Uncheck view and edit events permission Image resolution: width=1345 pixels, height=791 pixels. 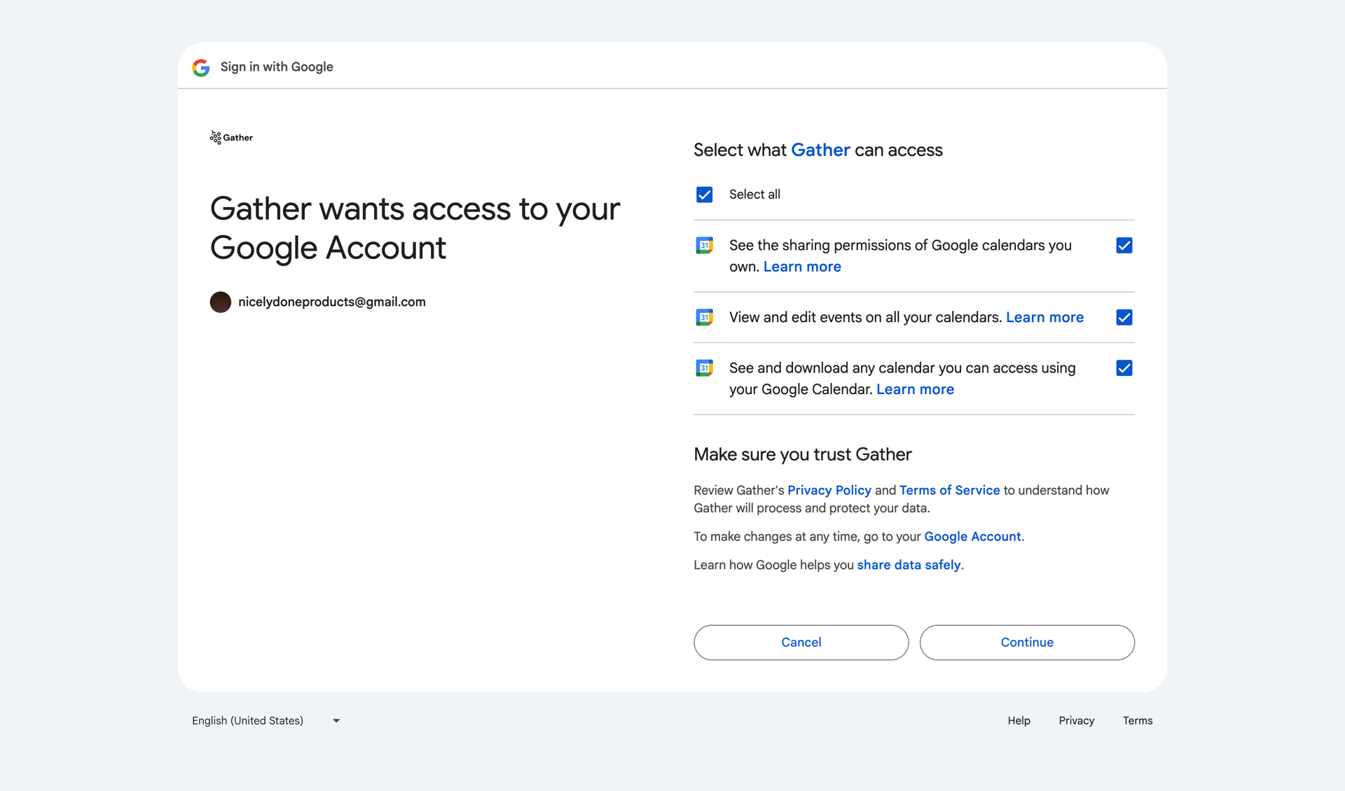pyautogui.click(x=1124, y=317)
